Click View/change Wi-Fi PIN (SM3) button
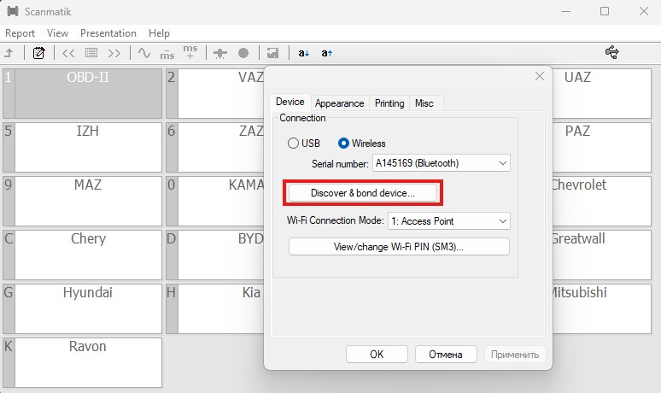This screenshot has height=393, width=661. click(x=399, y=247)
